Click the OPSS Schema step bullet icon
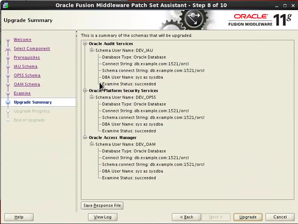Viewport: 298px width, 224px height. (8, 75)
